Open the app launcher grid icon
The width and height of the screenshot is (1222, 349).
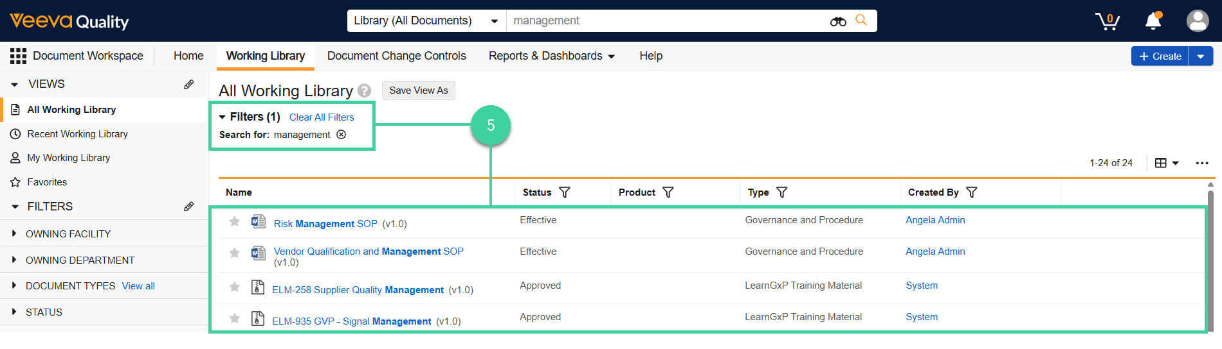[18, 56]
